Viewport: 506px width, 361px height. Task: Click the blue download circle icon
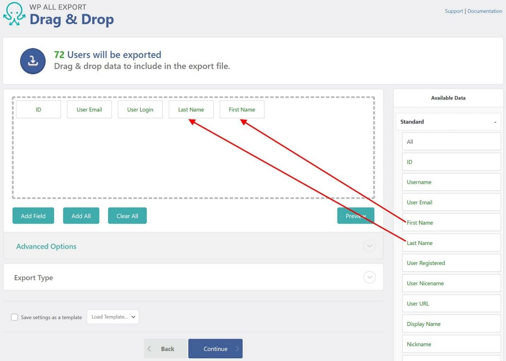click(x=33, y=61)
